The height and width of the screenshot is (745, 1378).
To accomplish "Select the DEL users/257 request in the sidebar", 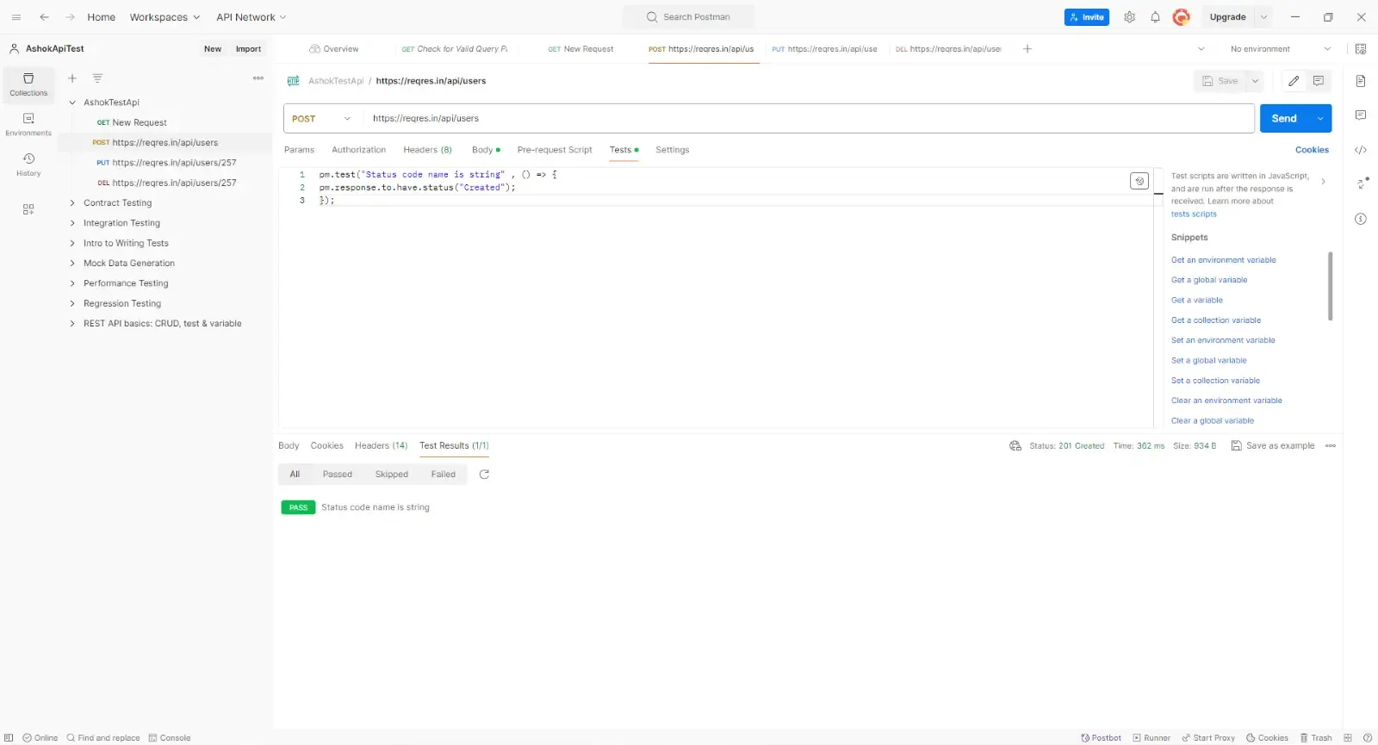I will [166, 183].
